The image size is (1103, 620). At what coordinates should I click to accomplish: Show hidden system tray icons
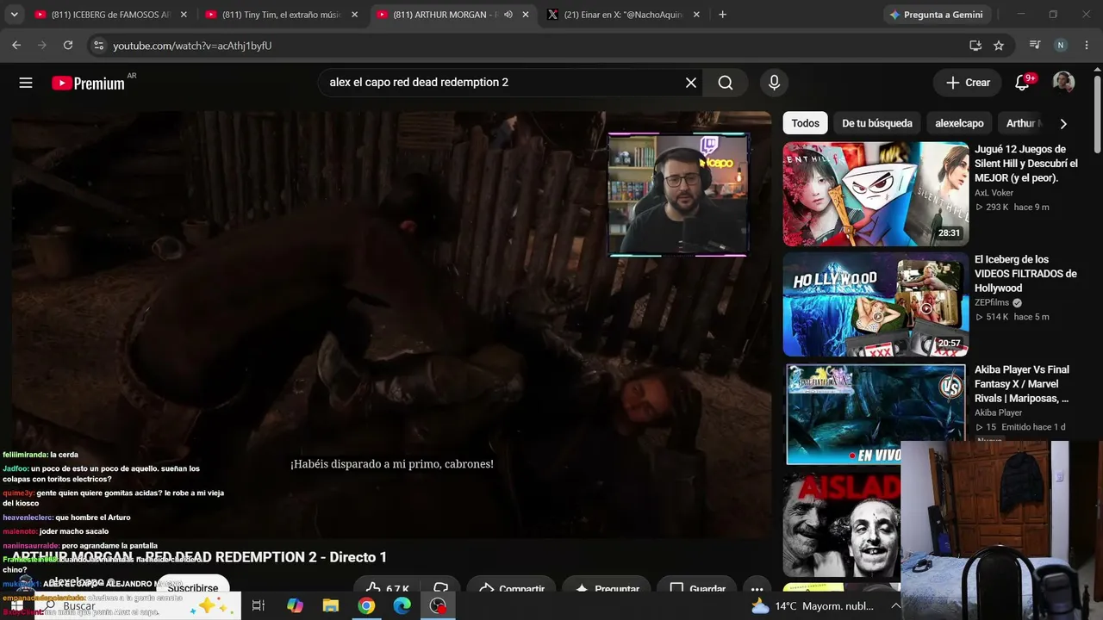coord(895,606)
